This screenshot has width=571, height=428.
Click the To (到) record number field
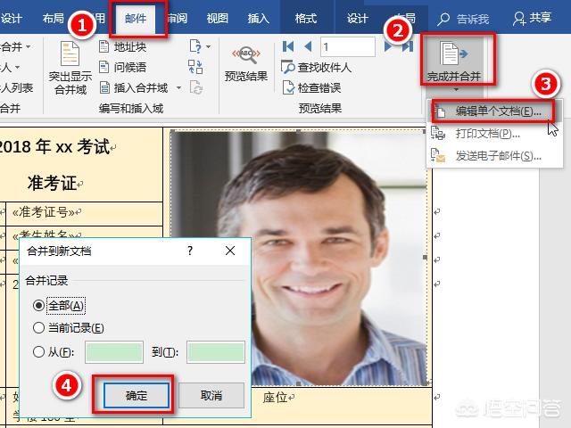pyautogui.click(x=216, y=352)
